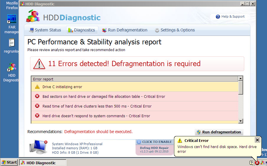Click the error report scroll-down arrow
267x166 pixels.
pos(240,121)
